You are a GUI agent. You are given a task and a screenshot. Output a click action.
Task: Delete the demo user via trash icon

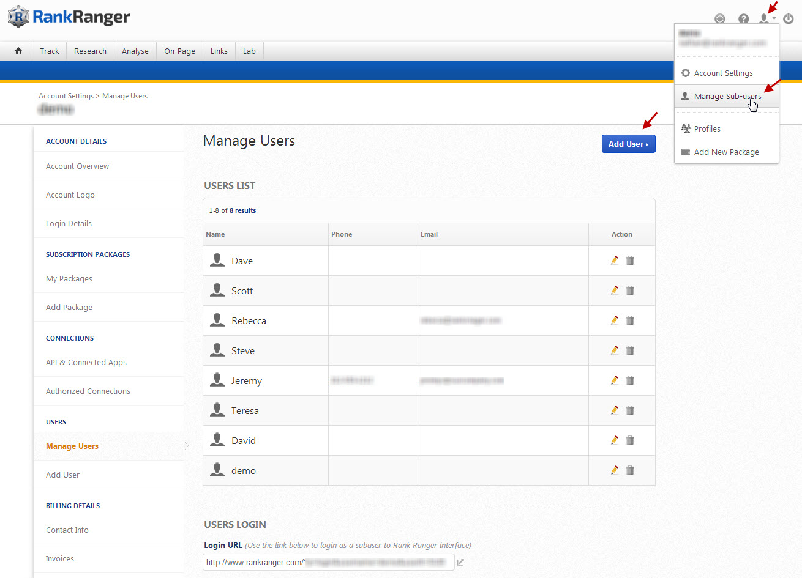point(630,470)
